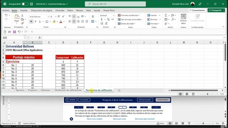This screenshot has width=228, height=128.
Task: Click the Compartir button
Action: pyautogui.click(x=216, y=10)
